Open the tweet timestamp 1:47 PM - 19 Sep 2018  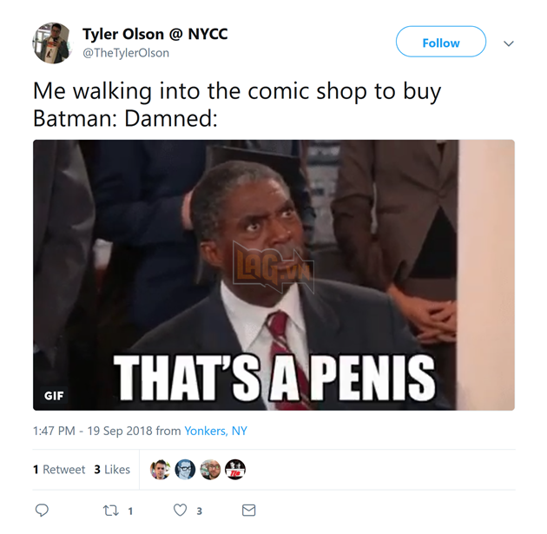92,431
